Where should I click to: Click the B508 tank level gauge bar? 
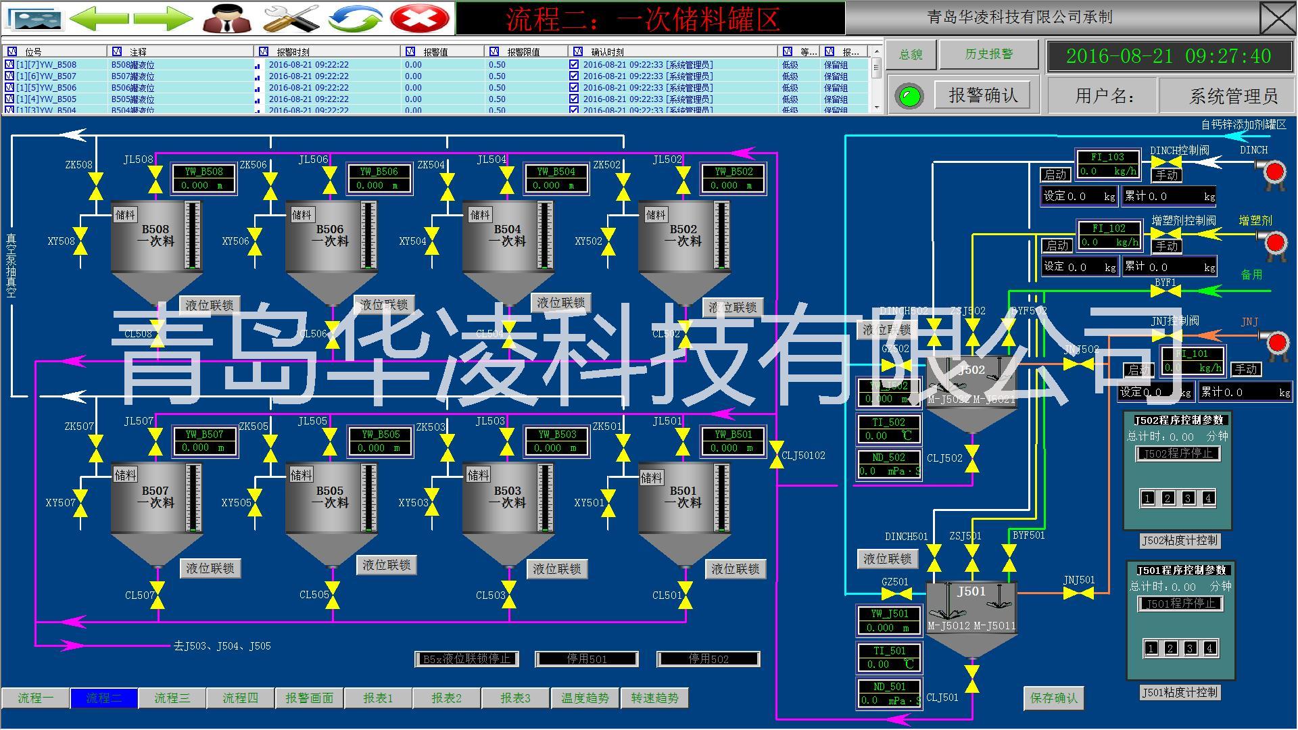(193, 237)
